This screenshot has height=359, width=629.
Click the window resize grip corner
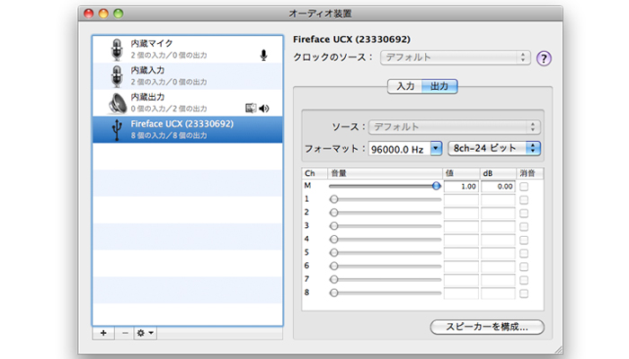[558, 349]
